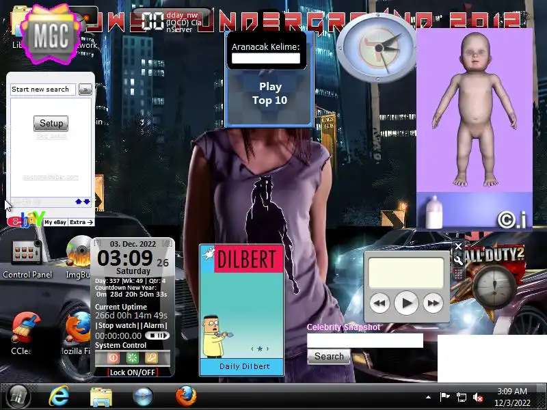
Task: Pause the stopwatch
Action: pos(159,336)
